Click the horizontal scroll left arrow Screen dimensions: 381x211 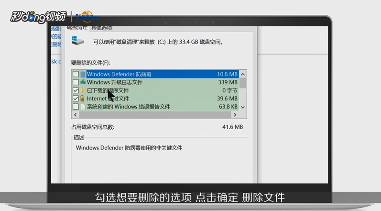[x=76, y=115]
